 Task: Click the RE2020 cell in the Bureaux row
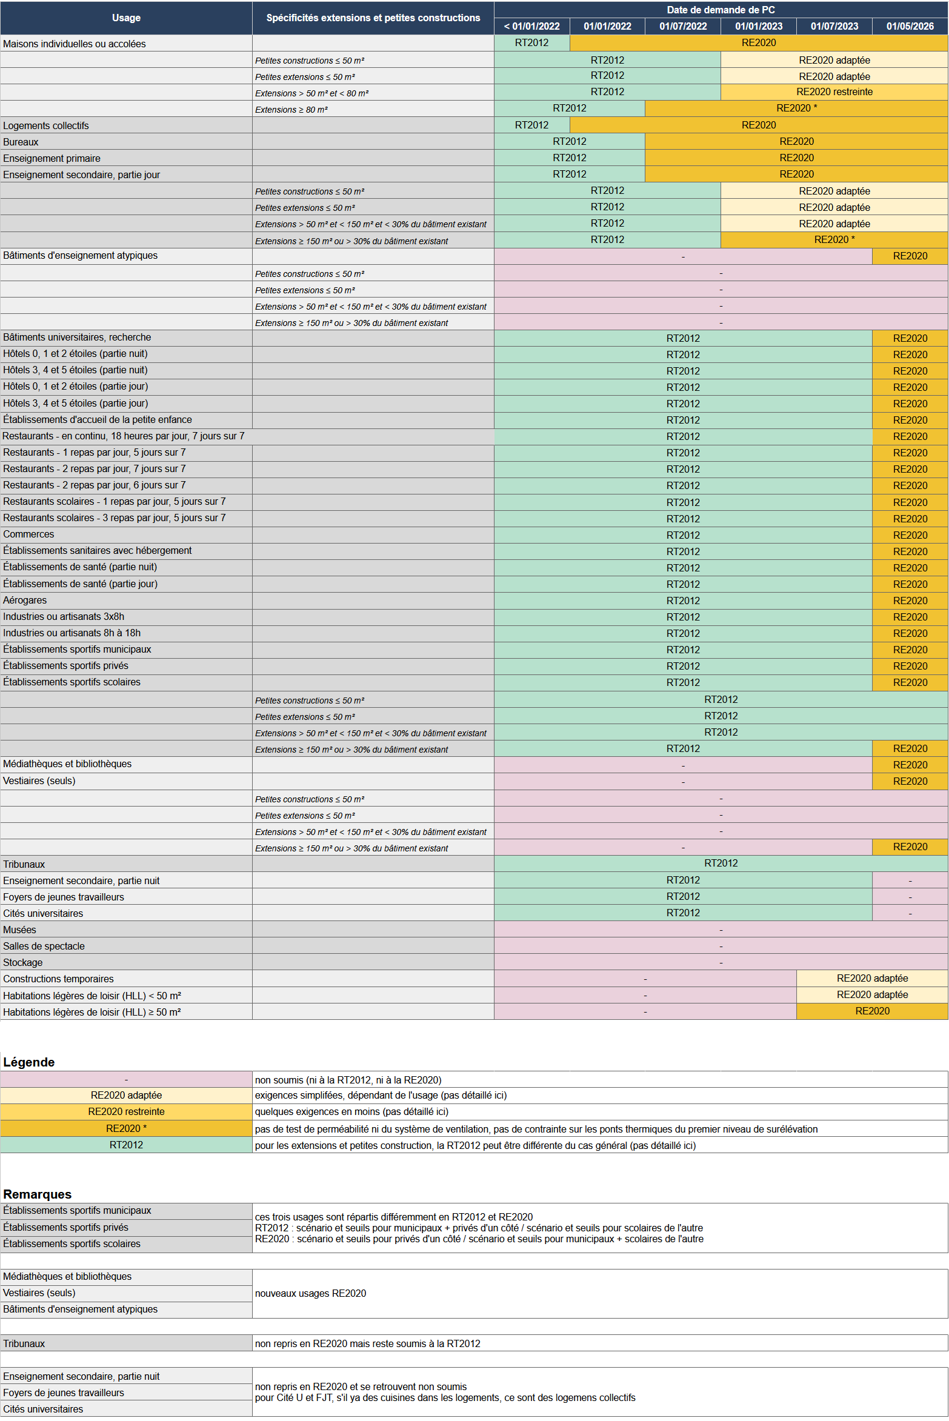pyautogui.click(x=796, y=141)
